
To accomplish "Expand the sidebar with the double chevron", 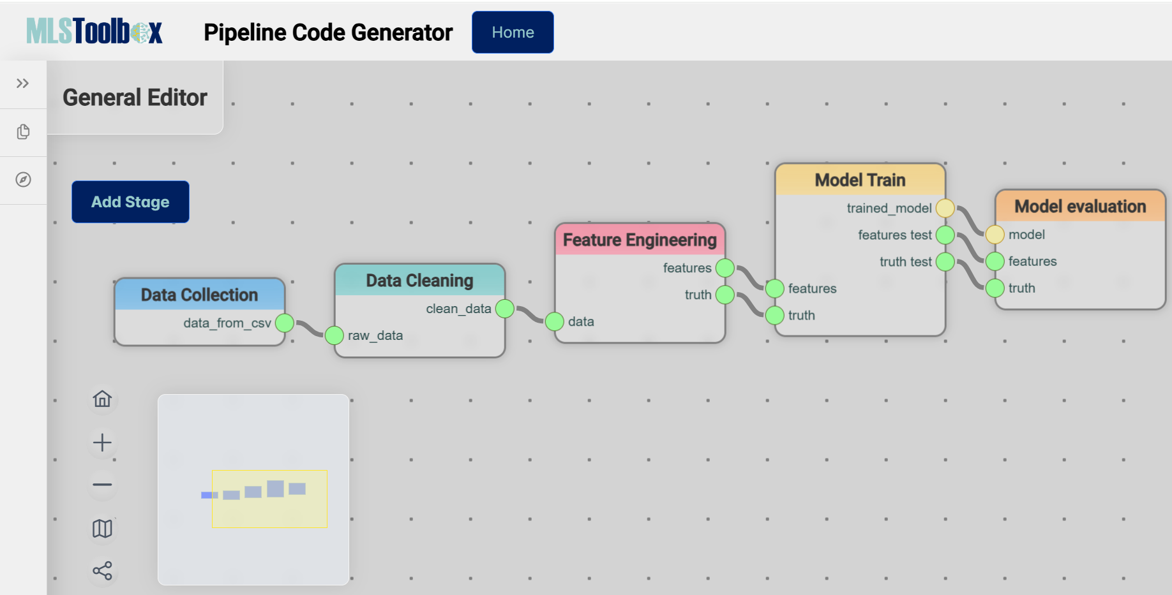I will pyautogui.click(x=23, y=84).
